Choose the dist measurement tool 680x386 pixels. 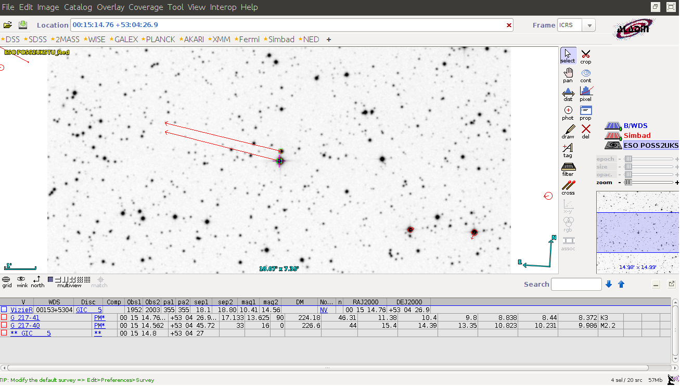coord(568,93)
